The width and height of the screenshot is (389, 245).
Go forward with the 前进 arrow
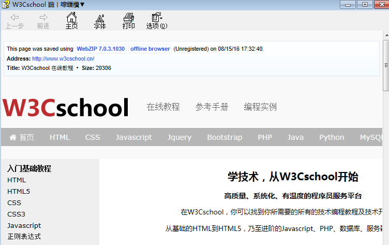(43, 21)
